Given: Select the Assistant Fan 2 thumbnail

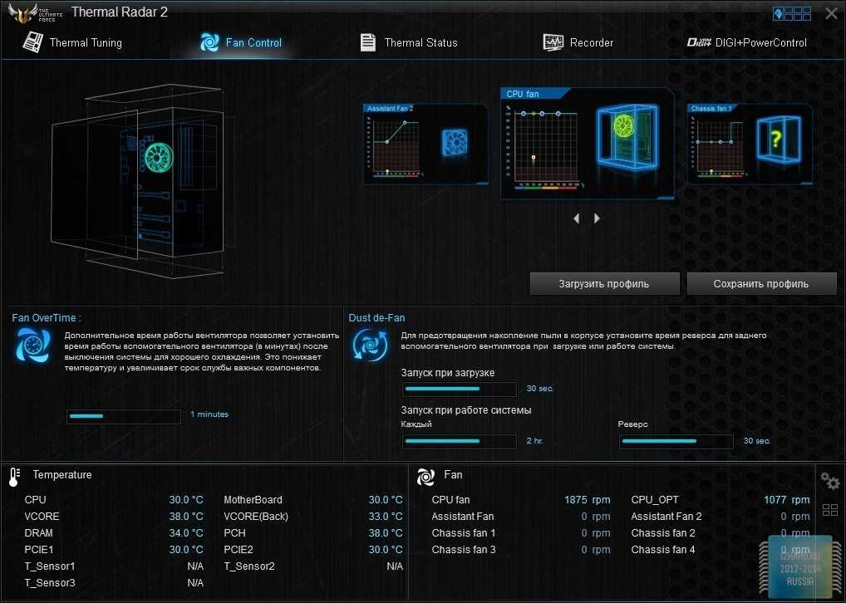Looking at the screenshot, I should click(425, 144).
